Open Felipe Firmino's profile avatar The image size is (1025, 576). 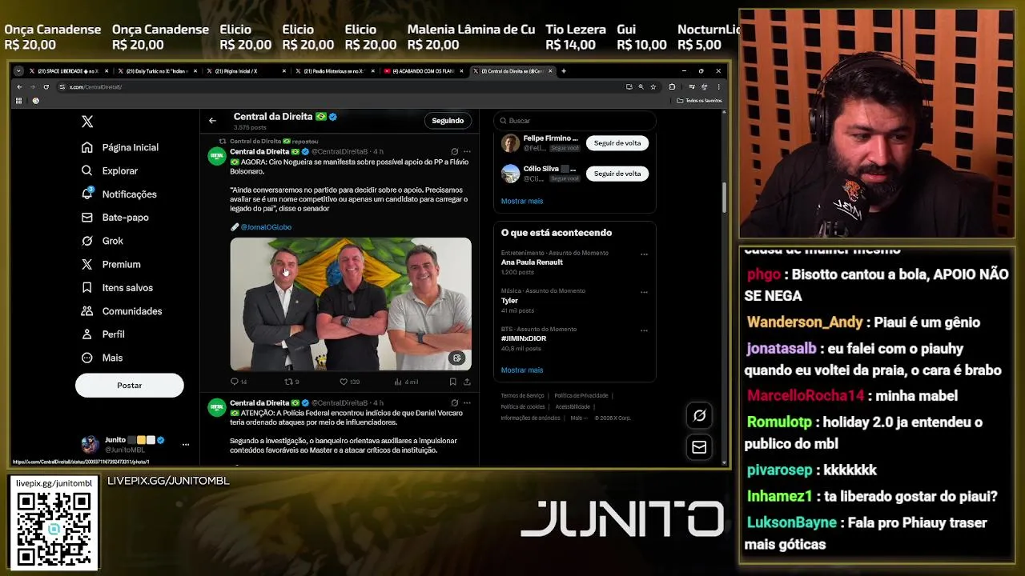[x=510, y=142]
